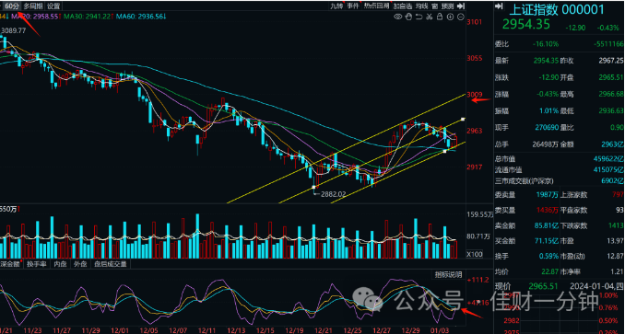Click the 开盘 2965.51 value
Viewport: 625px width, 334px height.
coord(610,77)
